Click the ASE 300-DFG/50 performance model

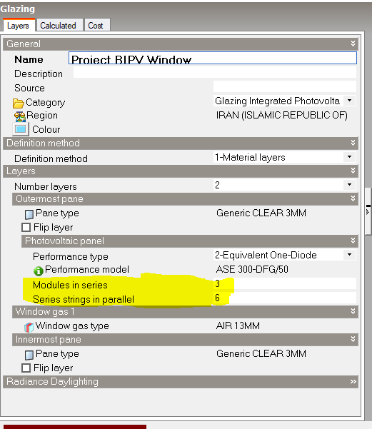252,270
